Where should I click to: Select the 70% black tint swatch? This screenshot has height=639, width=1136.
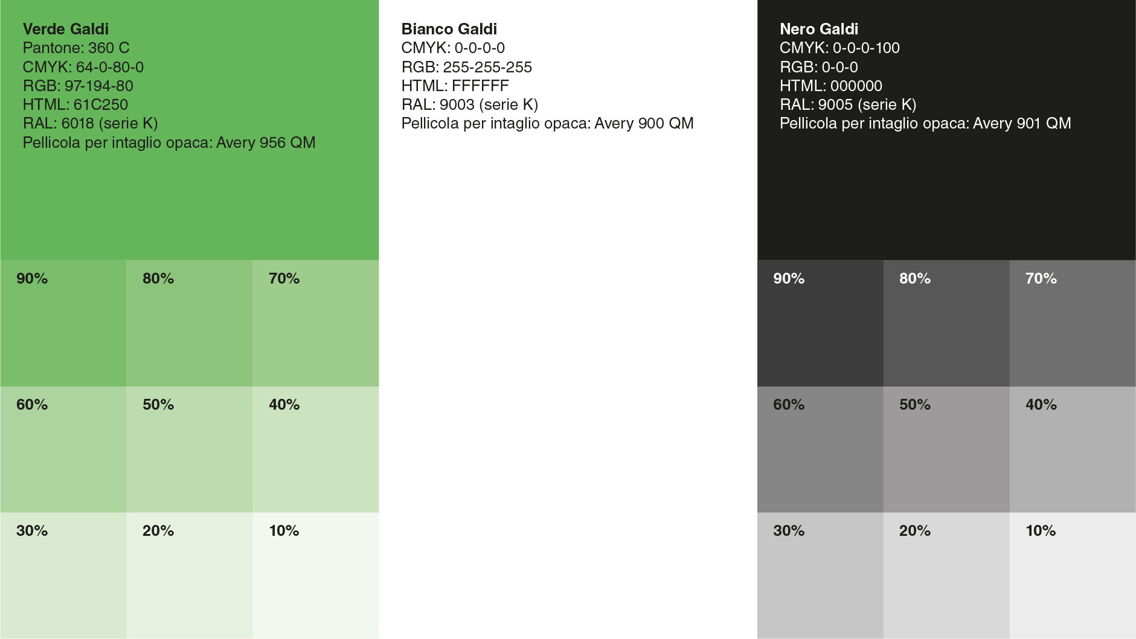tap(1073, 323)
